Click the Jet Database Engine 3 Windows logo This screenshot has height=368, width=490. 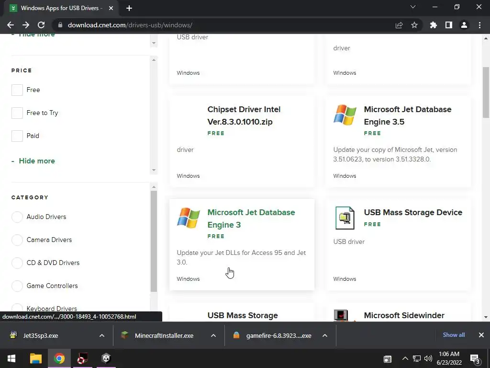pyautogui.click(x=189, y=218)
